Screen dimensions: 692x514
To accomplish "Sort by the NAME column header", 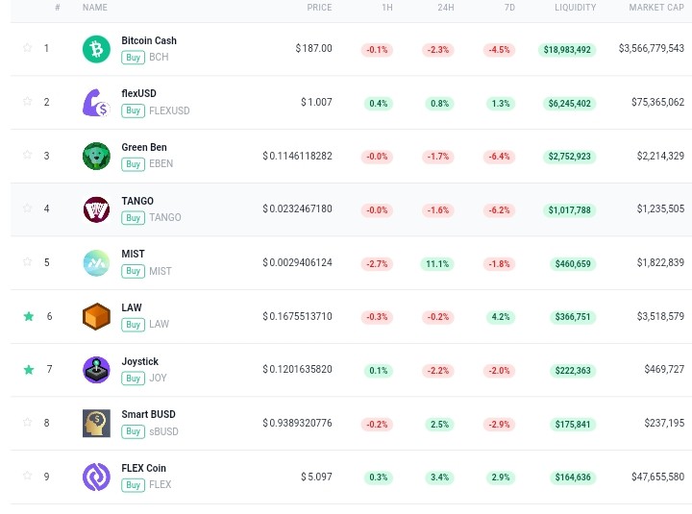I will (95, 8).
